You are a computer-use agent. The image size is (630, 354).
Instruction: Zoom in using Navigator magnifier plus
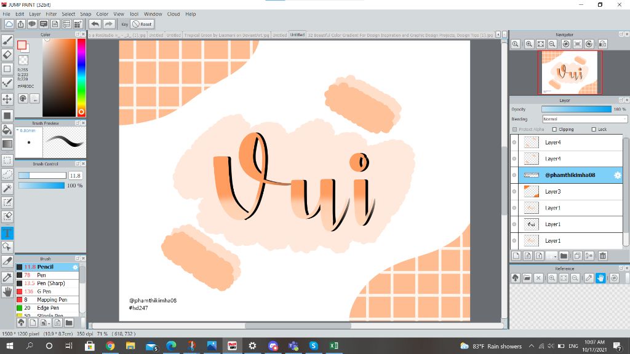[x=529, y=44]
